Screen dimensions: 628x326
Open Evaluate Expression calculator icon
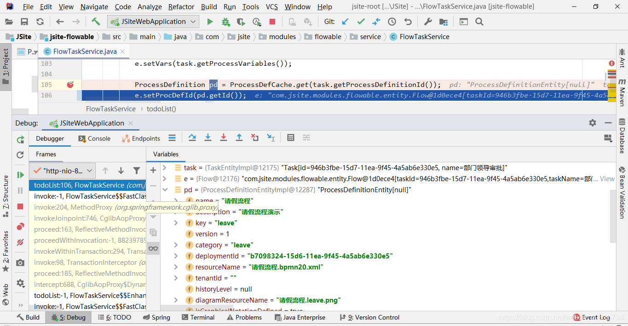coord(290,137)
